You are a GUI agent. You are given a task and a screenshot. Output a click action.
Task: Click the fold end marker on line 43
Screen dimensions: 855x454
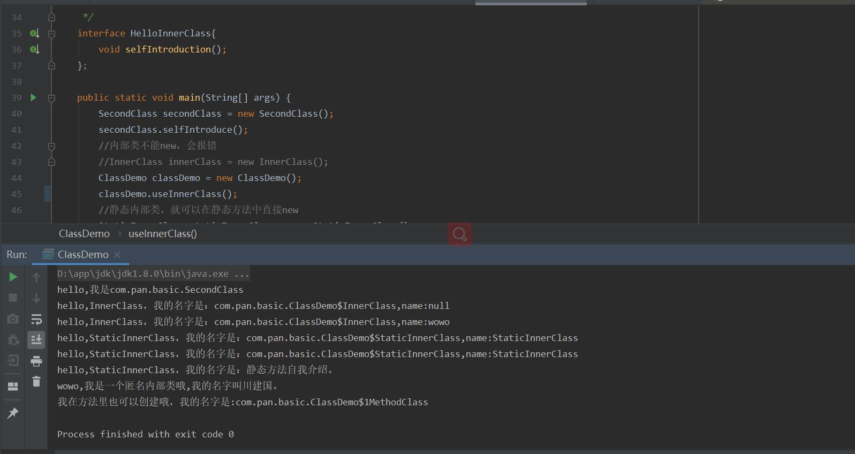pos(51,162)
